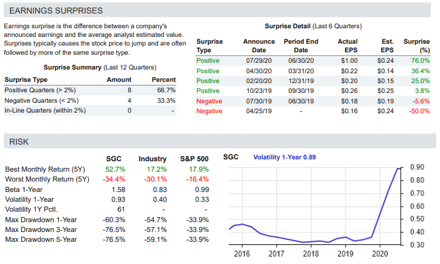
Task: Click the 06/30/20 period end date
Action: (x=301, y=61)
